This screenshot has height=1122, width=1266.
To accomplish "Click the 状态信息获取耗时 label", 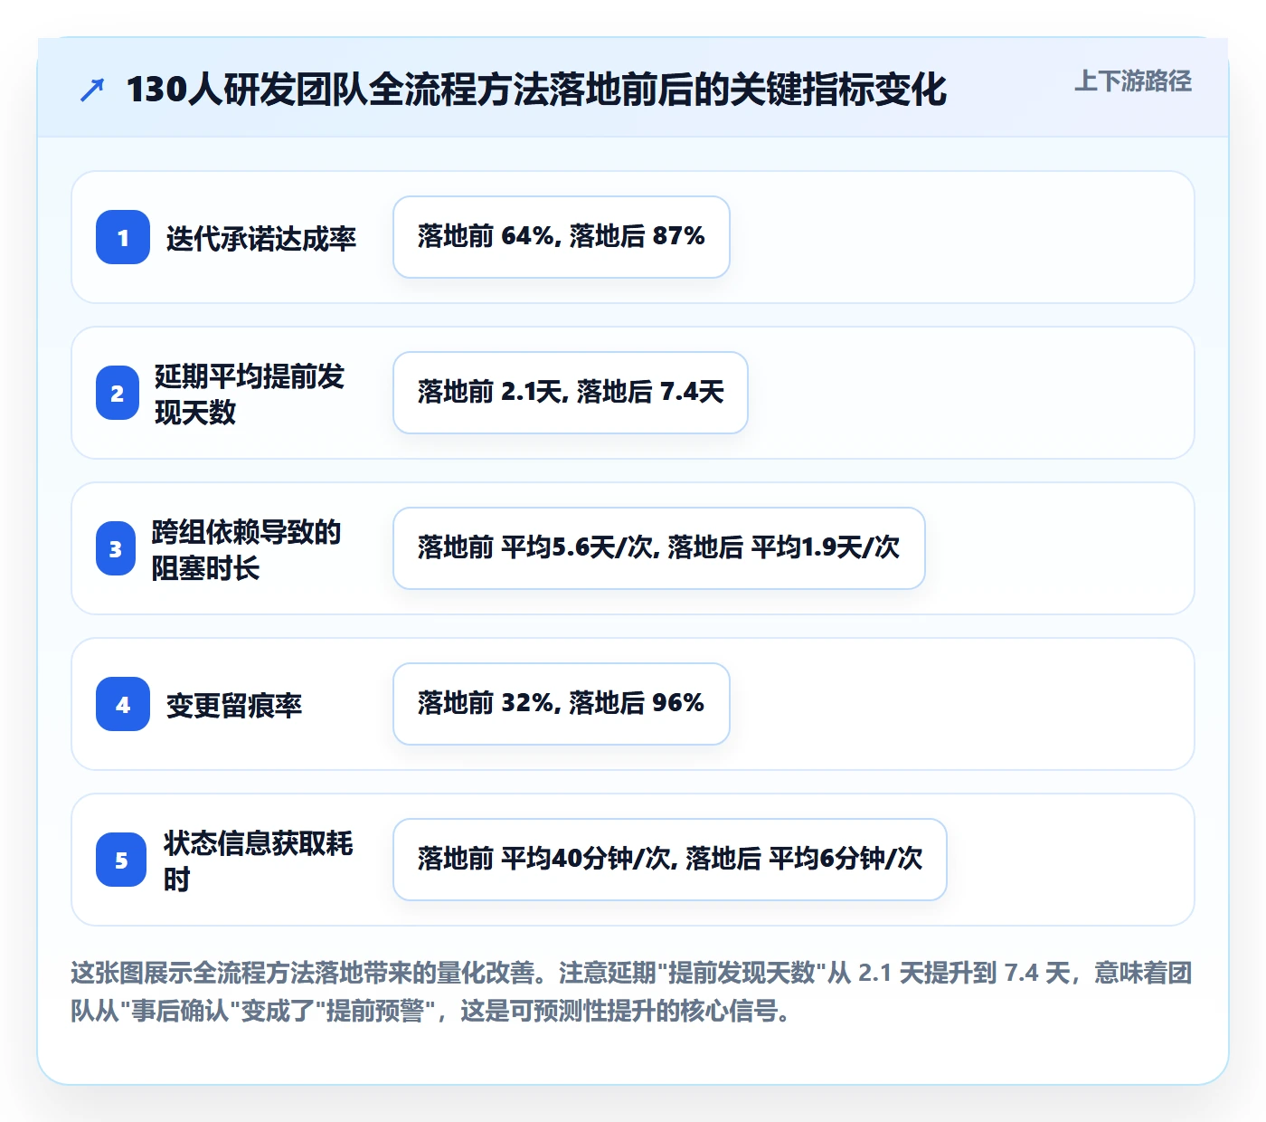I will (x=259, y=861).
